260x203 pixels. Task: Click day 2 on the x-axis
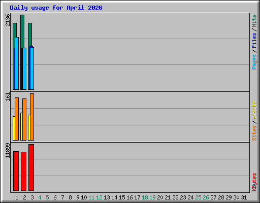[24, 197]
